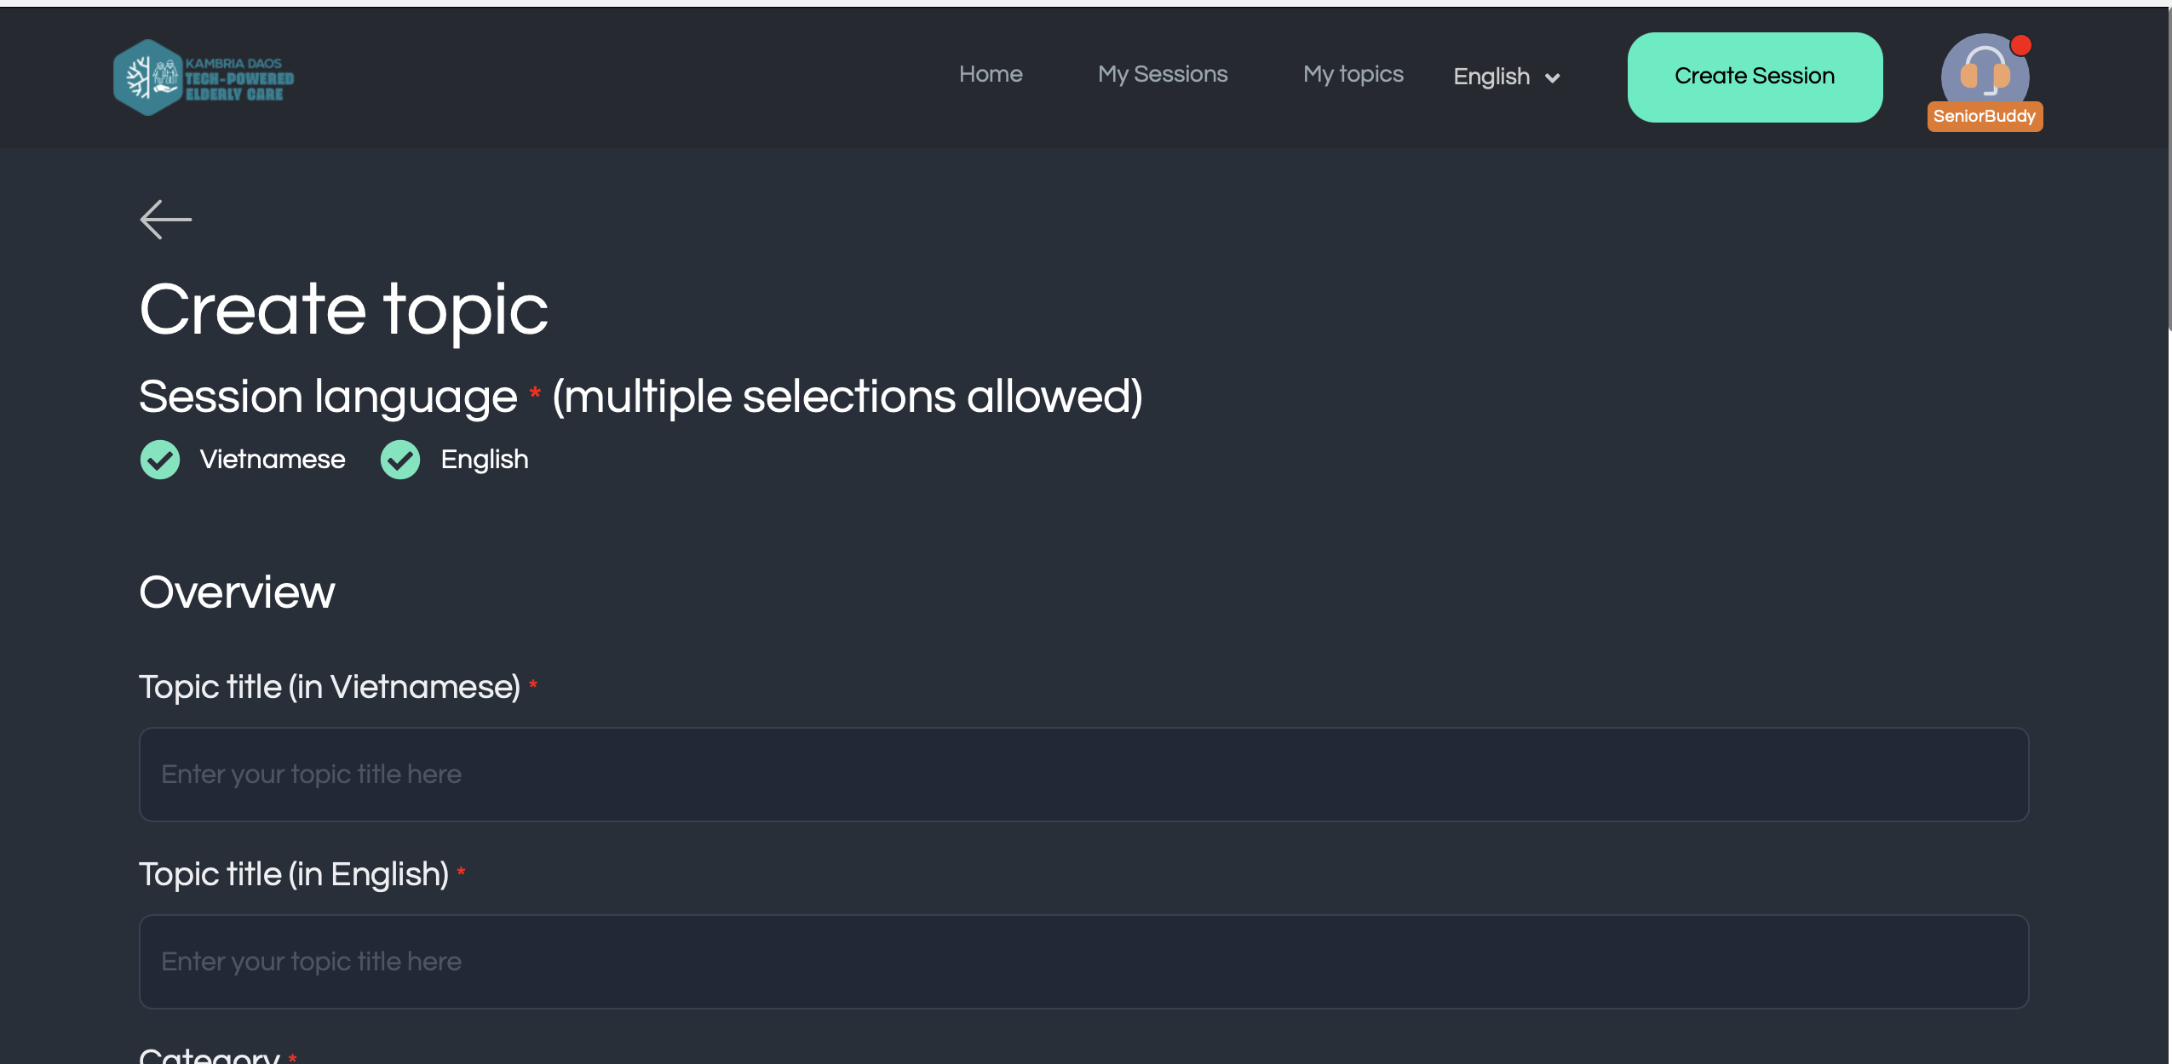Open the Kambria DAOs logo
The image size is (2172, 1064).
coord(204,77)
